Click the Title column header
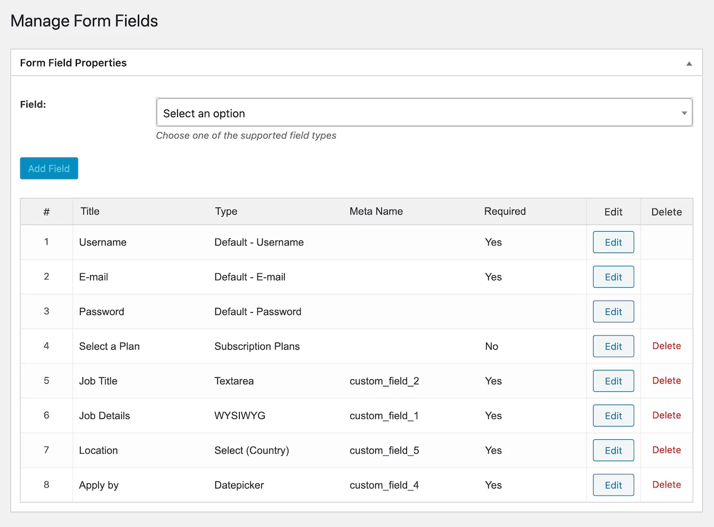714x527 pixels. 90,211
